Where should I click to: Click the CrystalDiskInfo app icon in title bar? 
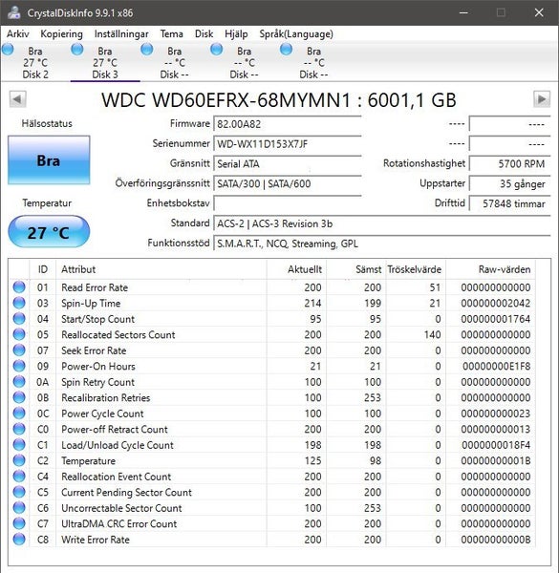pyautogui.click(x=13, y=12)
